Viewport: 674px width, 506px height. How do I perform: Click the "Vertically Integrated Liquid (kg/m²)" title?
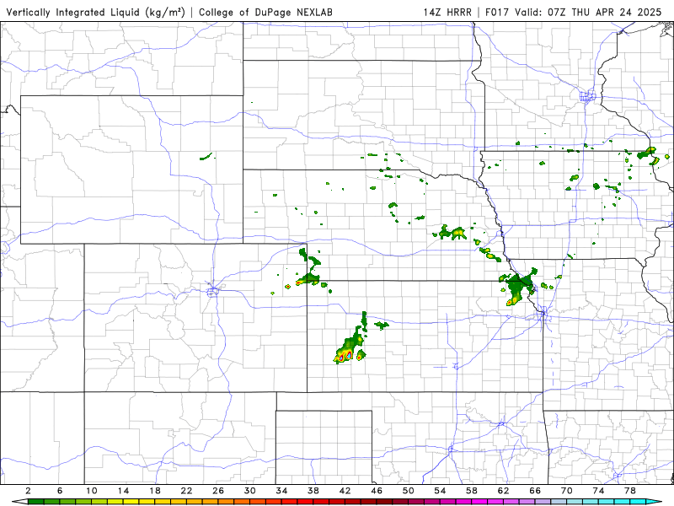pyautogui.click(x=95, y=12)
